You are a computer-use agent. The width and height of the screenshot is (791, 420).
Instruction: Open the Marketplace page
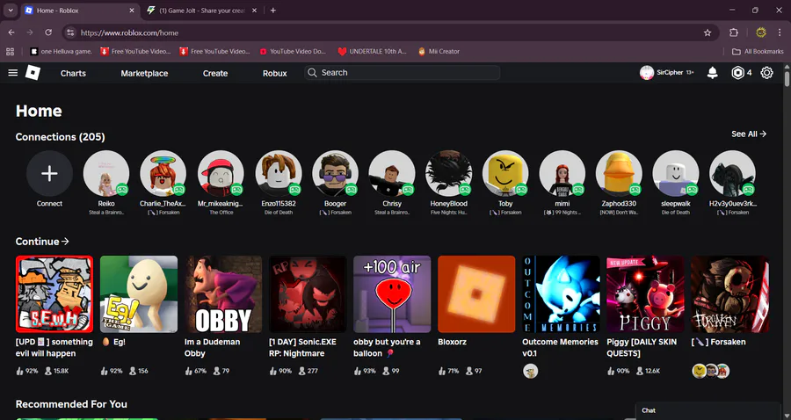click(144, 73)
